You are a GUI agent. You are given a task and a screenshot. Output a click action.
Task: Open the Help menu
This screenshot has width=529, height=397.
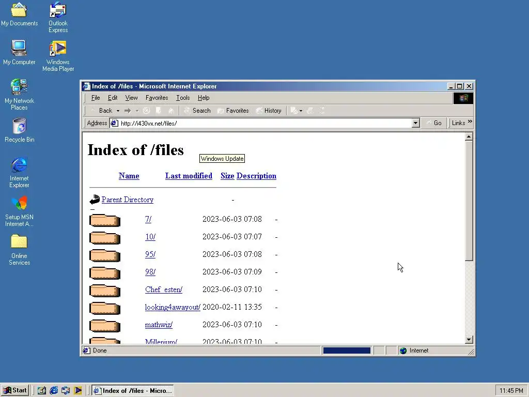pos(204,98)
